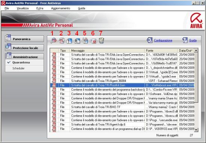Image resolution: width=206 pixels, height=143 pixels.
Task: Click the vertical scrollbar thumb of the list
Action: tap(196, 77)
